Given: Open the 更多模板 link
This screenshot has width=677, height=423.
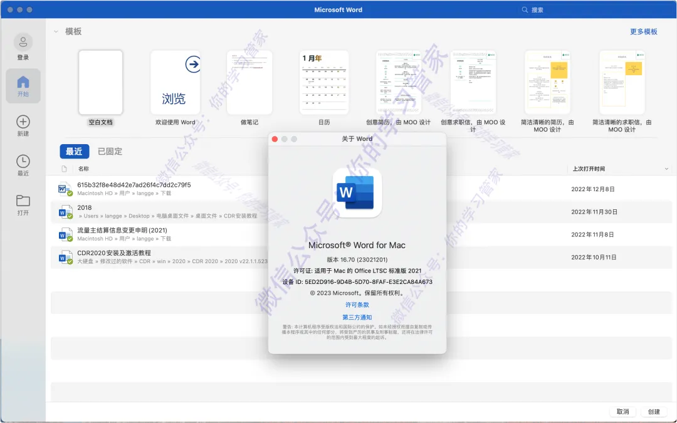Looking at the screenshot, I should [x=643, y=31].
